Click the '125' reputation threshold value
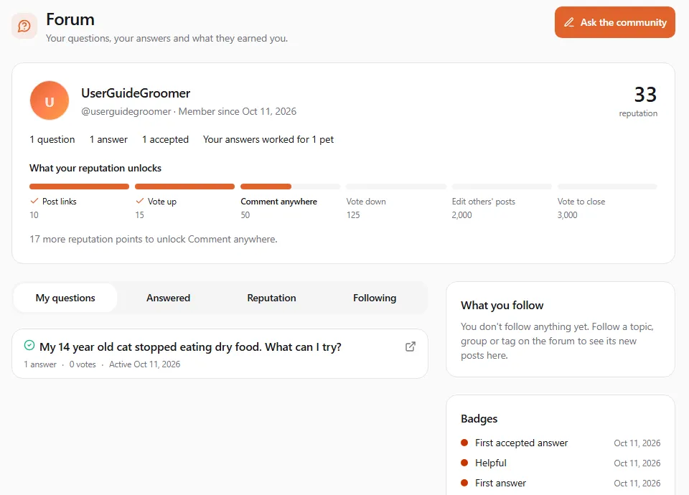This screenshot has height=495, width=689. click(353, 215)
